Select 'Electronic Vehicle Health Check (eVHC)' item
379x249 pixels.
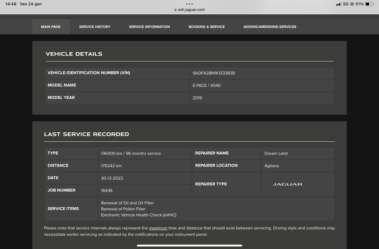click(x=139, y=215)
